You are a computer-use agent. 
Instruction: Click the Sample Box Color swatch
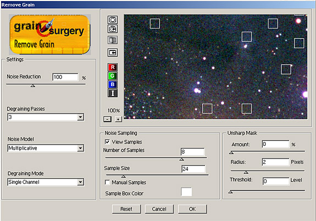[186, 192]
